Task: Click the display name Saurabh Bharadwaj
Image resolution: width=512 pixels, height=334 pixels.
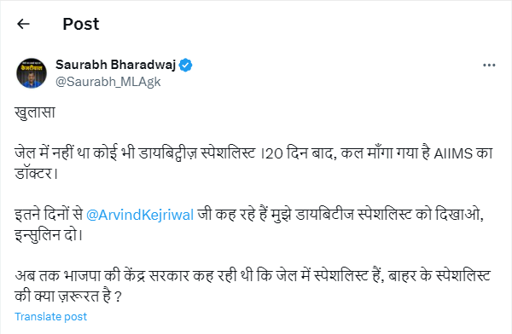Action: (115, 65)
